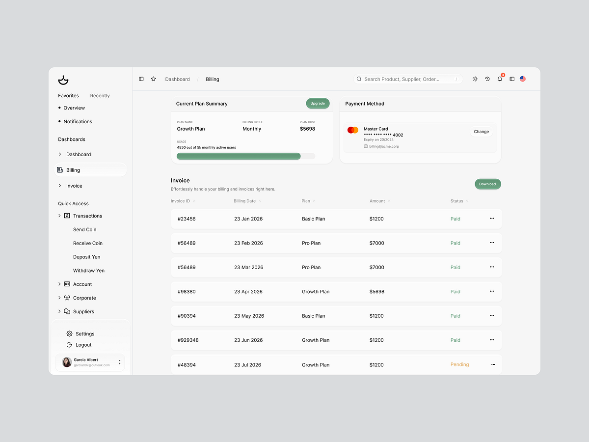The width and height of the screenshot is (589, 442).
Task: Click the Settings gear icon
Action: [69, 333]
